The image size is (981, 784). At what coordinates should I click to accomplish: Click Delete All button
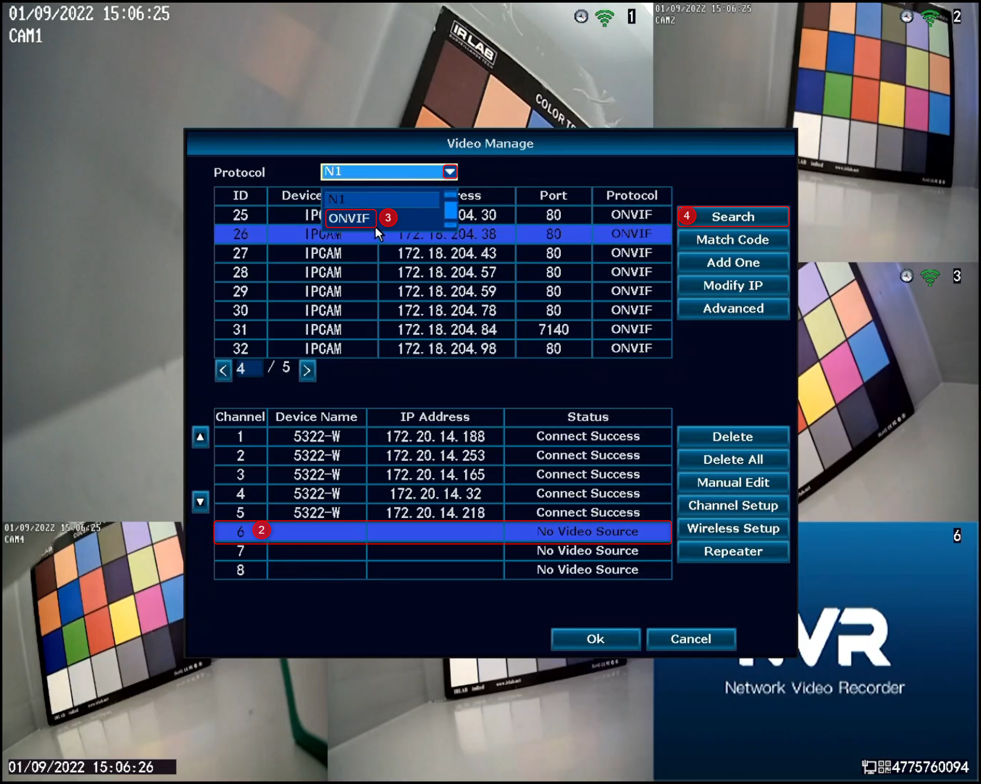[x=733, y=460]
